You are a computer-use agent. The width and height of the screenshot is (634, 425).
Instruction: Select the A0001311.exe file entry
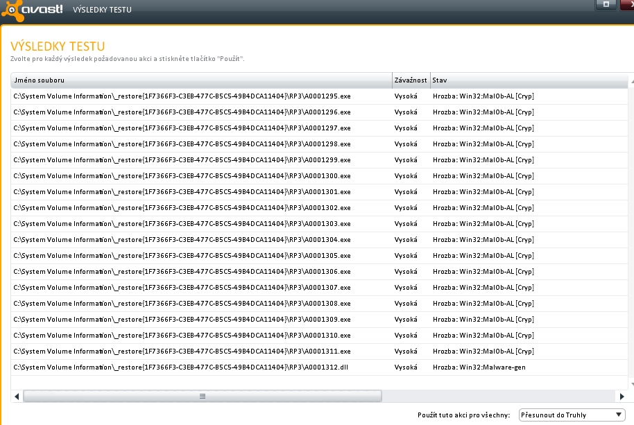click(x=182, y=351)
